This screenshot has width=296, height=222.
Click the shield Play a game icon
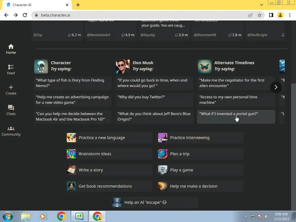point(163,170)
